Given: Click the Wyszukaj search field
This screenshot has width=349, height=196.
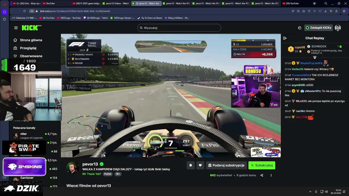Looking at the screenshot, I should click(179, 28).
